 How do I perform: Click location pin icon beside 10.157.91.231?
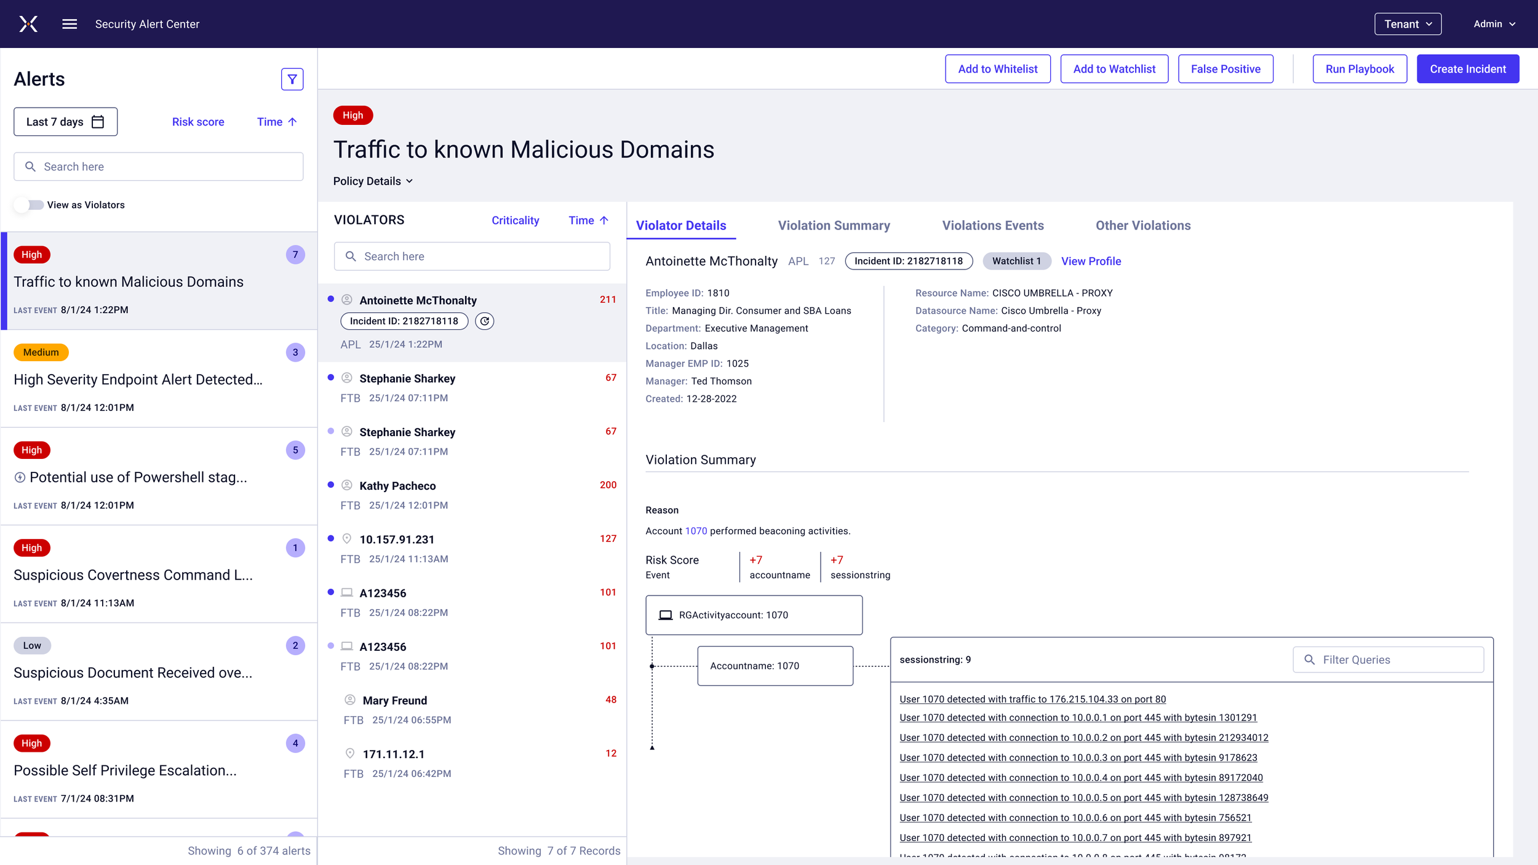347,539
